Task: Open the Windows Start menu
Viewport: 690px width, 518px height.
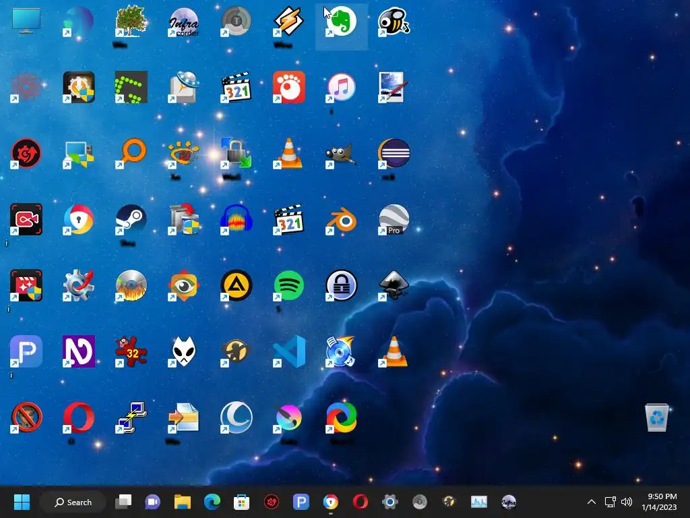Action: (x=22, y=502)
